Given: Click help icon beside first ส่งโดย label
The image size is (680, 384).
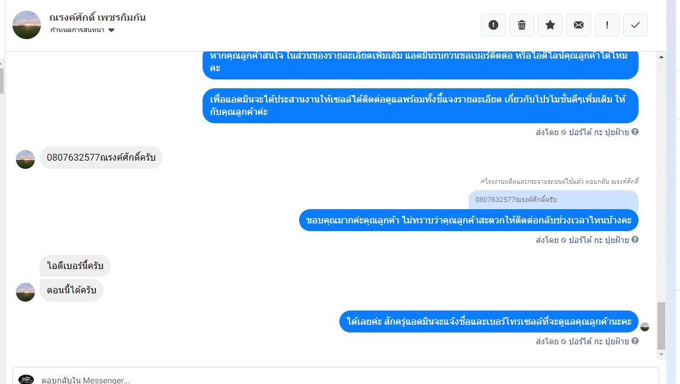Looking at the screenshot, I should 635,132.
